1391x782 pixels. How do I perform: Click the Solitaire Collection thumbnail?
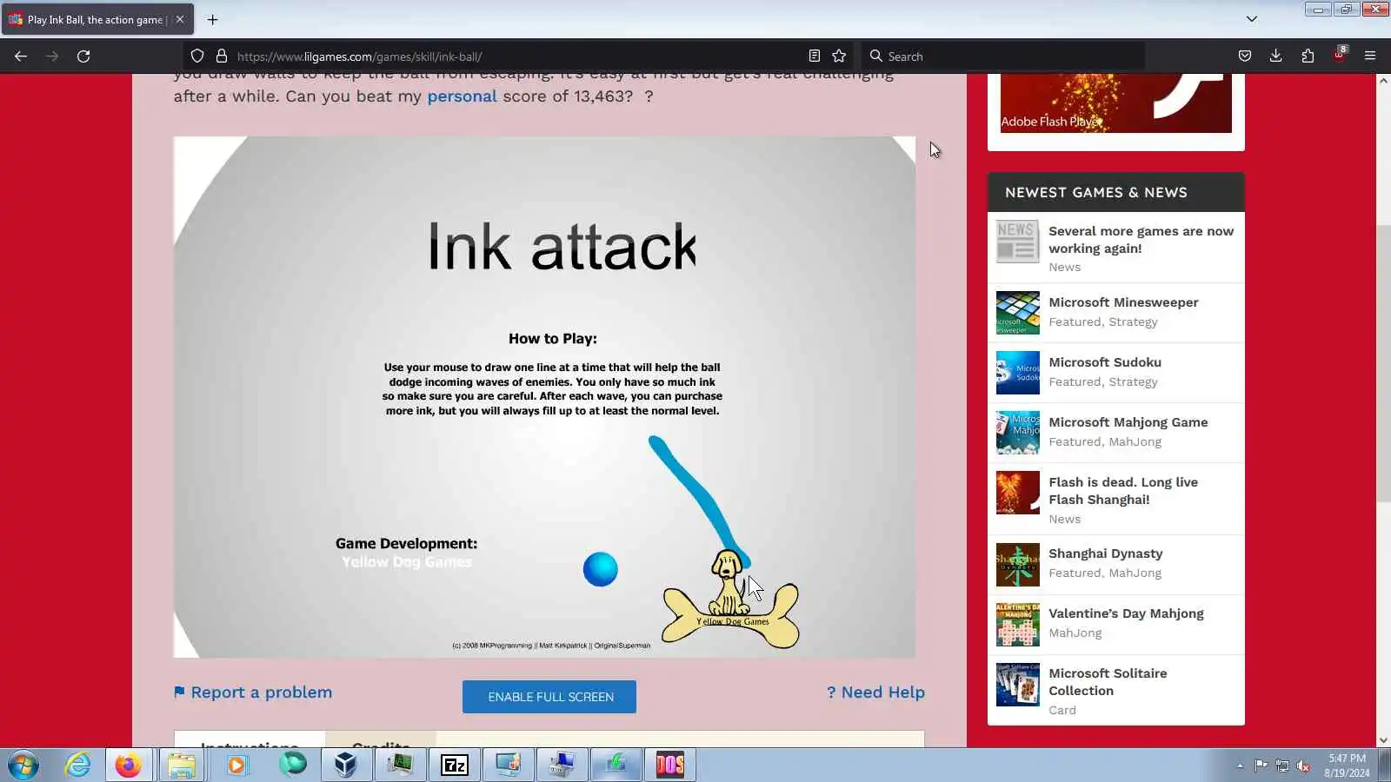click(1017, 685)
